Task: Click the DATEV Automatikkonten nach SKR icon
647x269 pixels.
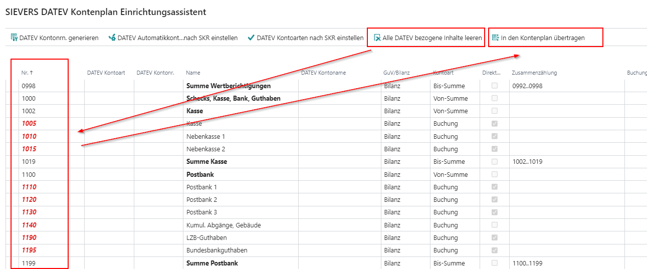Action: click(112, 38)
